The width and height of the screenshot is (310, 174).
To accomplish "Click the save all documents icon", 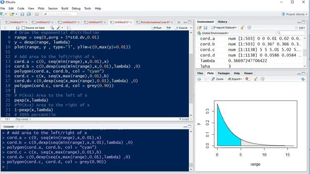I will [x=29, y=14].
